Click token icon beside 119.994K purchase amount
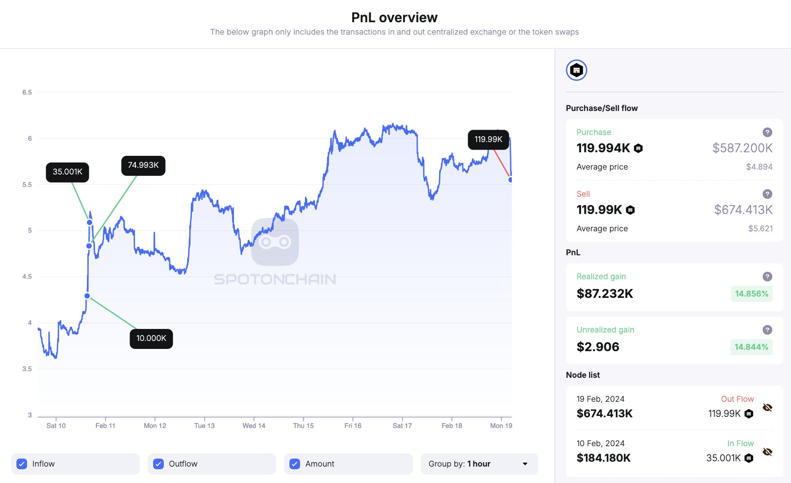 tap(638, 148)
